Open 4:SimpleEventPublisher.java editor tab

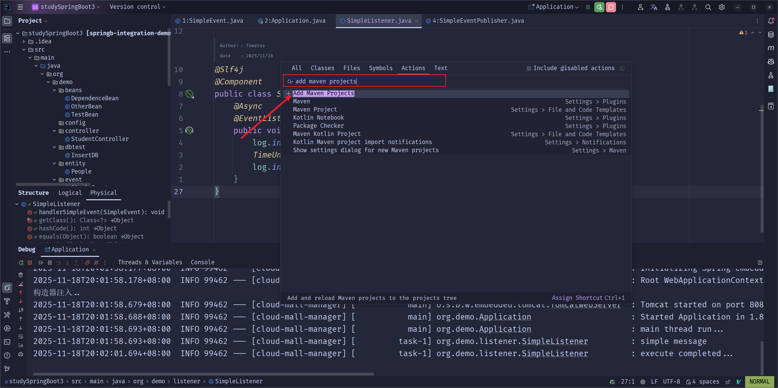point(478,21)
